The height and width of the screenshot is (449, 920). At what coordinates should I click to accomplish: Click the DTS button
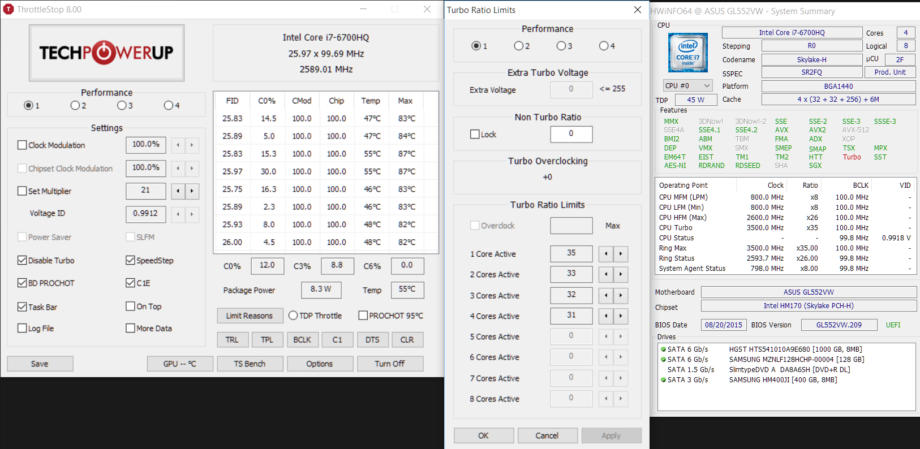[372, 340]
